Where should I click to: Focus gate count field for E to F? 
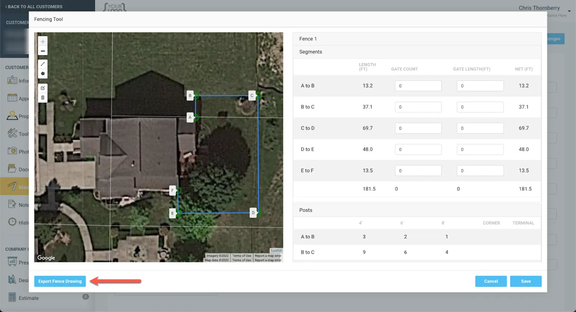(x=418, y=171)
